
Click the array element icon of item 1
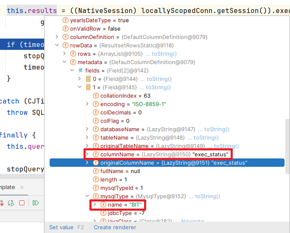click(88, 87)
